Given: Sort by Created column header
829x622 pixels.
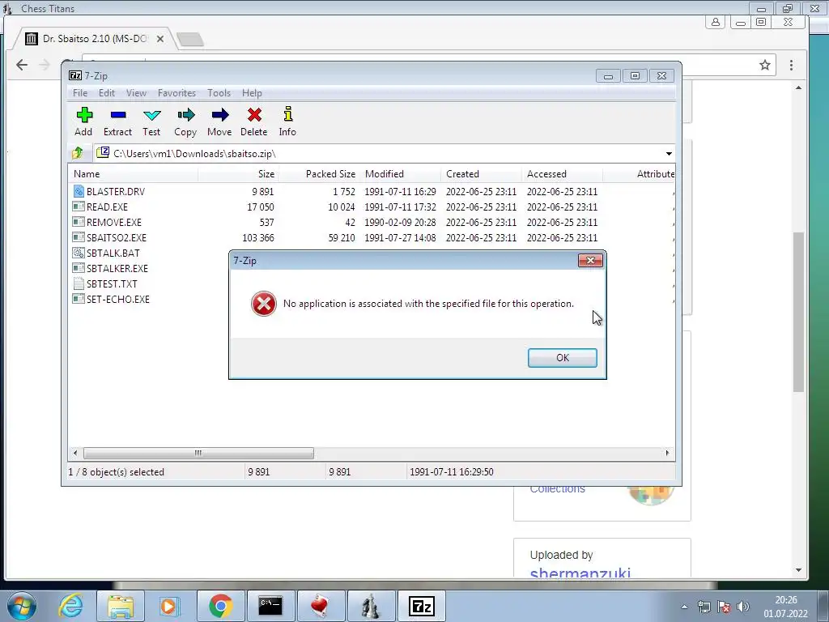Looking at the screenshot, I should (481, 174).
